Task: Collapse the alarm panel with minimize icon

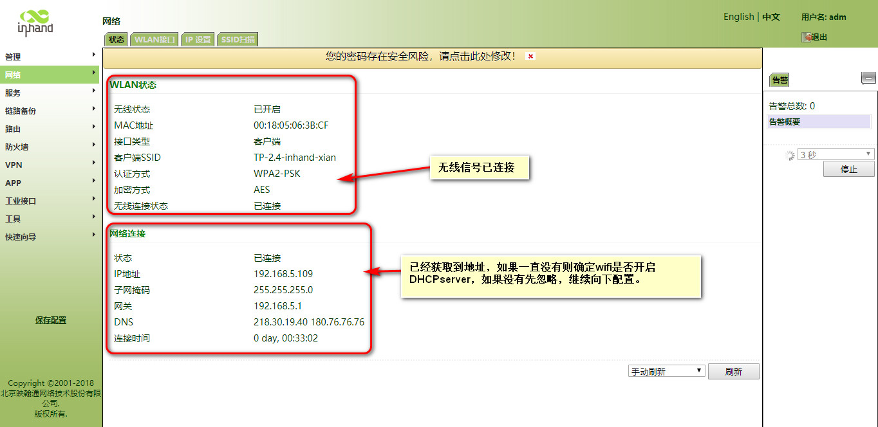Action: pyautogui.click(x=868, y=78)
